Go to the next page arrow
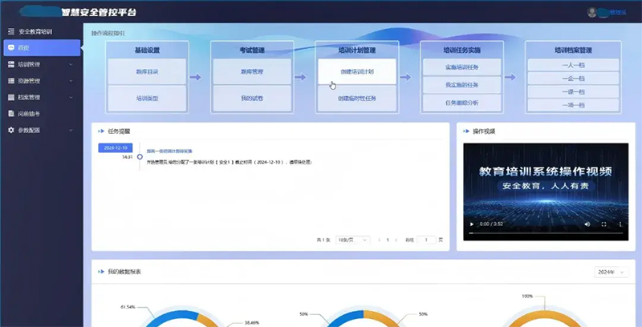642x327 pixels. click(x=396, y=240)
